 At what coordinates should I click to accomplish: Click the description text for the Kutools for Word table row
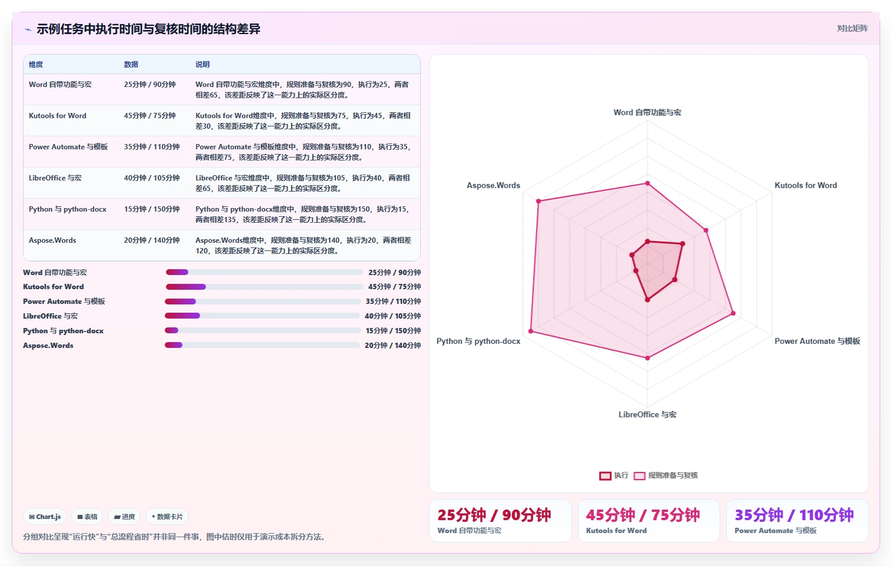pos(304,121)
